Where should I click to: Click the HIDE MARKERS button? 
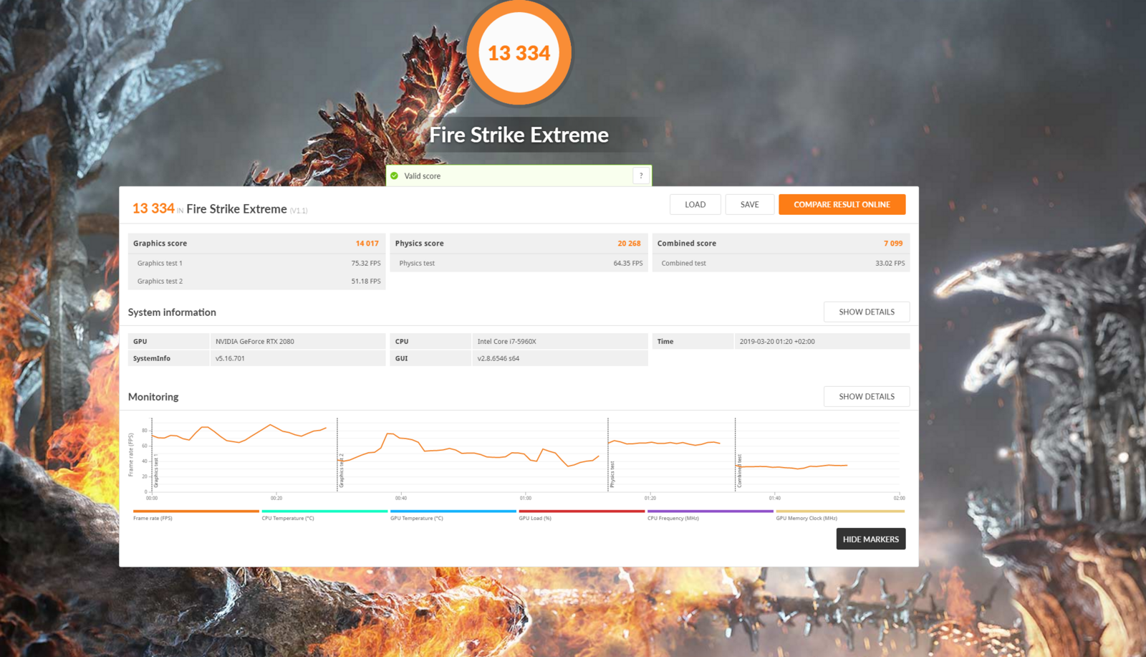(x=870, y=539)
